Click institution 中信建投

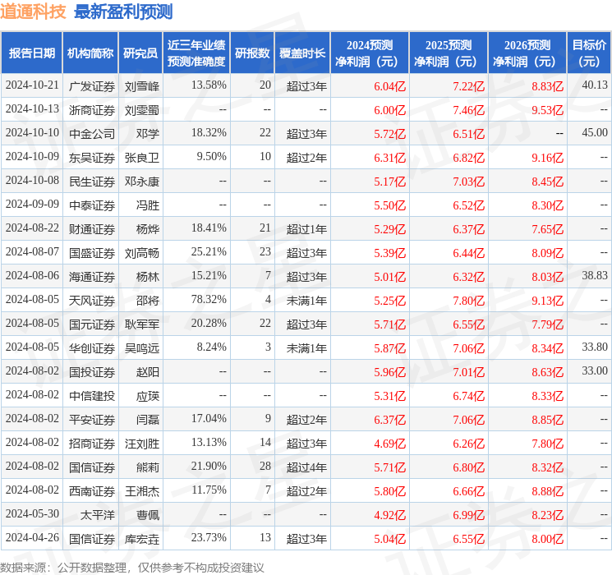[x=92, y=396]
